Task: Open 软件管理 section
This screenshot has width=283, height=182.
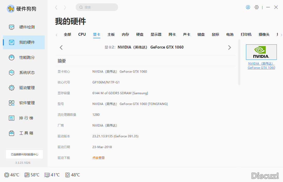Action: point(24,103)
